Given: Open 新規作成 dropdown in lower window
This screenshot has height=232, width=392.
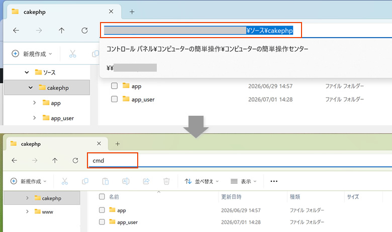Looking at the screenshot, I should (29, 181).
